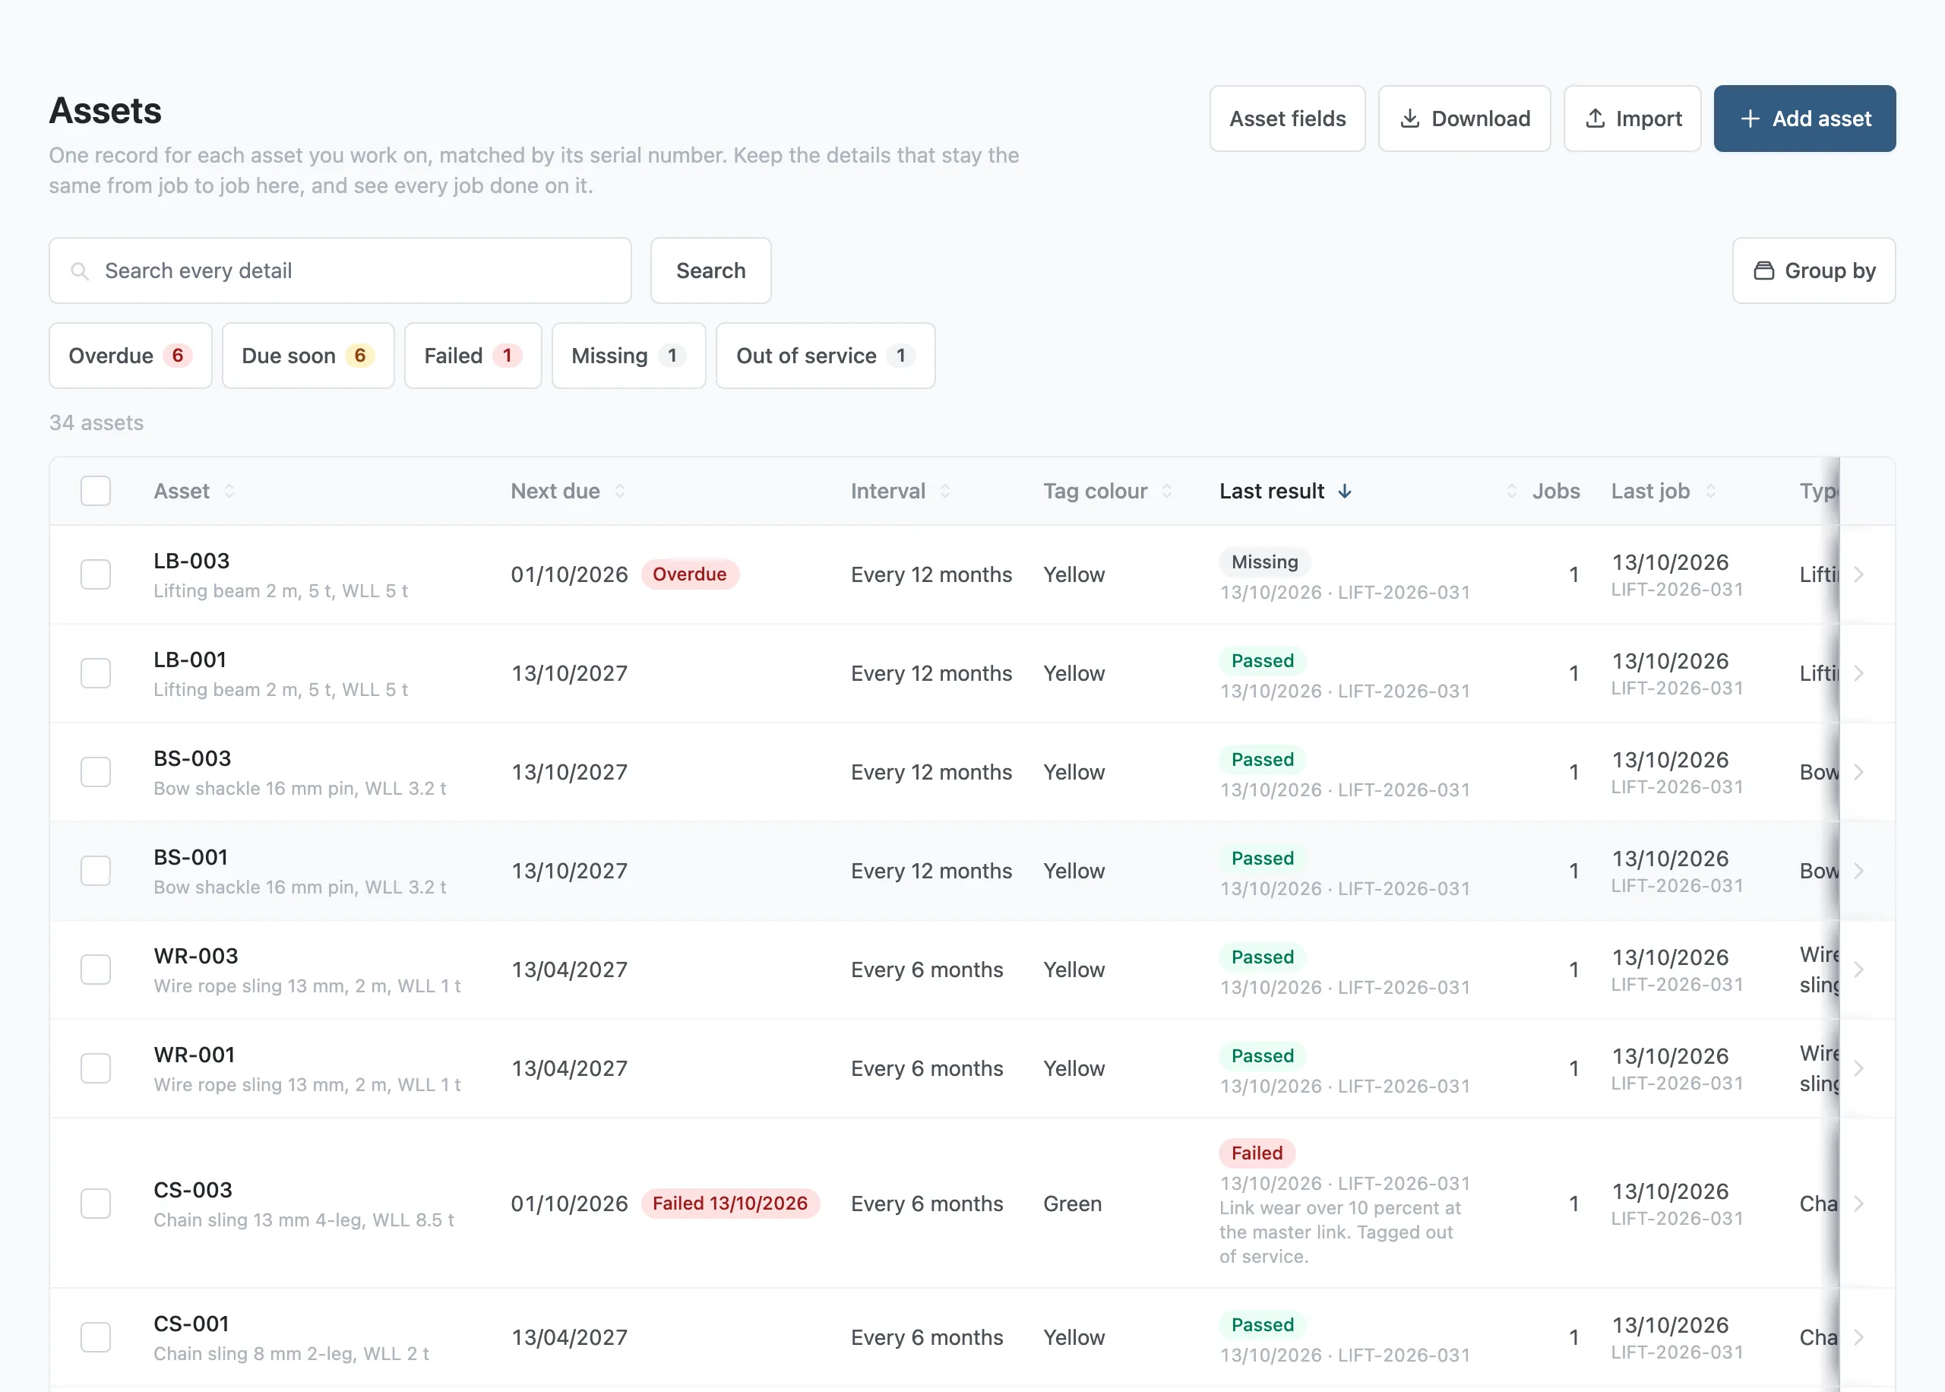Click the Download button
The width and height of the screenshot is (1945, 1392).
pos(1464,119)
